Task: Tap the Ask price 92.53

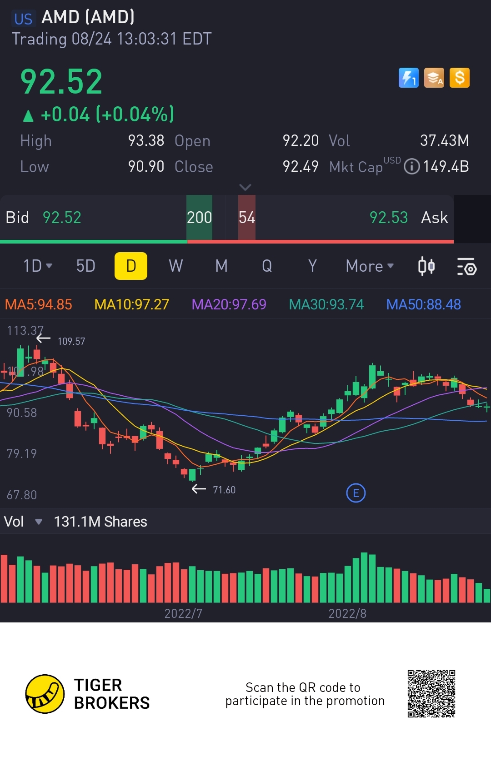Action: click(x=389, y=218)
